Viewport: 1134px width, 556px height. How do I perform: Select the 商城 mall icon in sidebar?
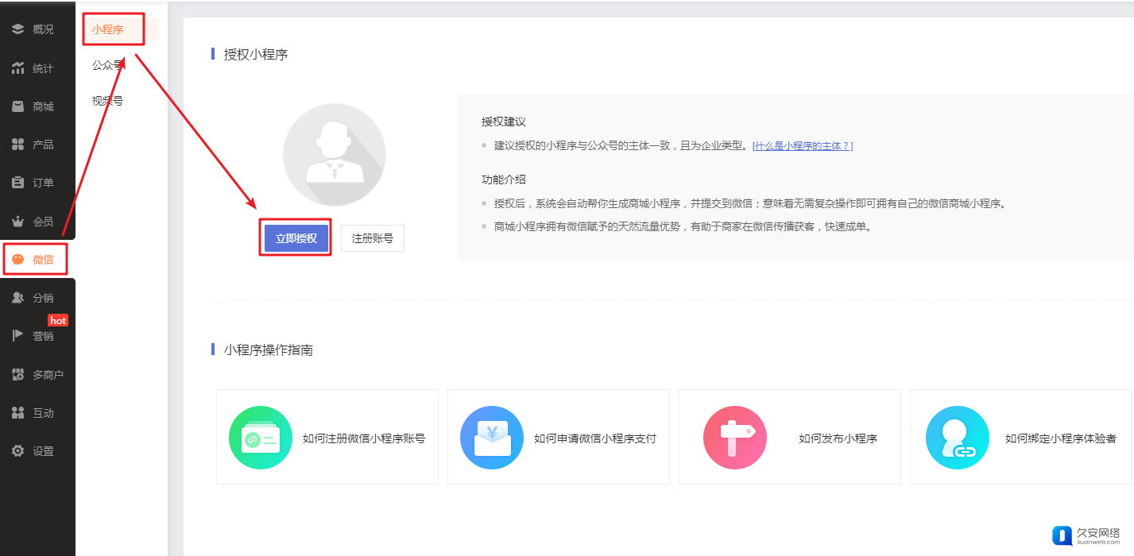tap(17, 106)
